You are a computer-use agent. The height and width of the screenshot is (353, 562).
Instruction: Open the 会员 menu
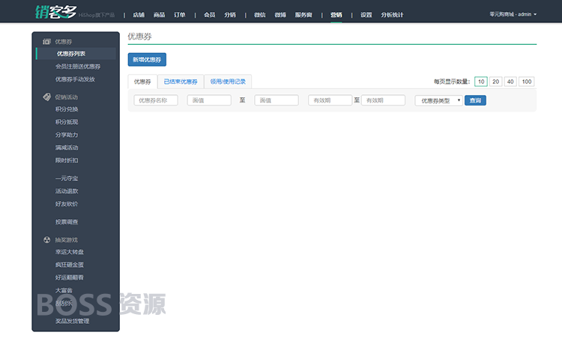tap(209, 15)
